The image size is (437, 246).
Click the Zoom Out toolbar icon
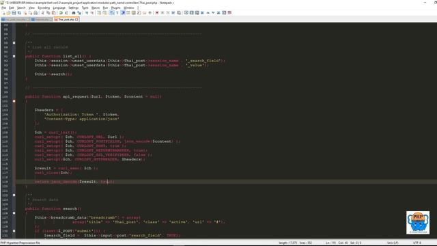[x=92, y=13]
